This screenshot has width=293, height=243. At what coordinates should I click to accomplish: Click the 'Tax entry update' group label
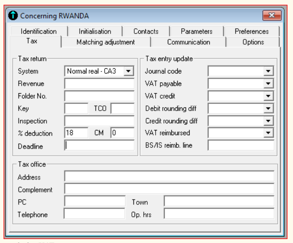(x=169, y=59)
